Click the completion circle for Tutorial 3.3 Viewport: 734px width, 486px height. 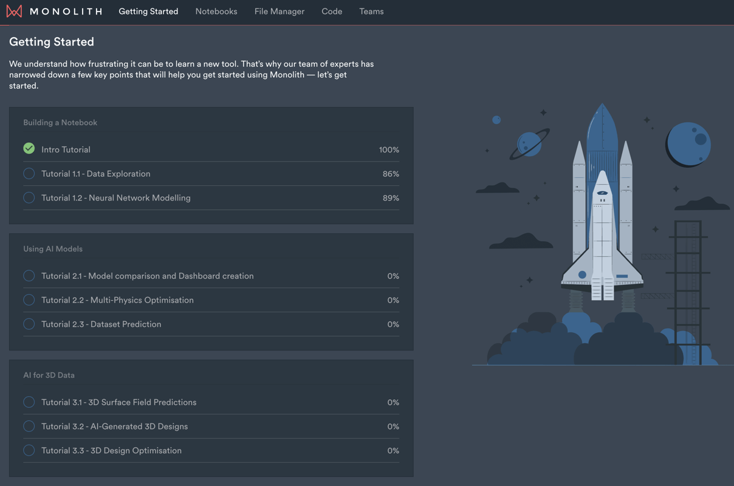[29, 450]
